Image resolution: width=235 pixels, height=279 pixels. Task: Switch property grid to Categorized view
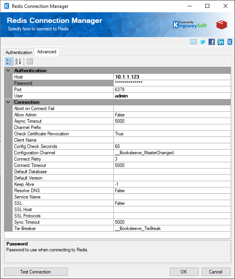[9, 62]
